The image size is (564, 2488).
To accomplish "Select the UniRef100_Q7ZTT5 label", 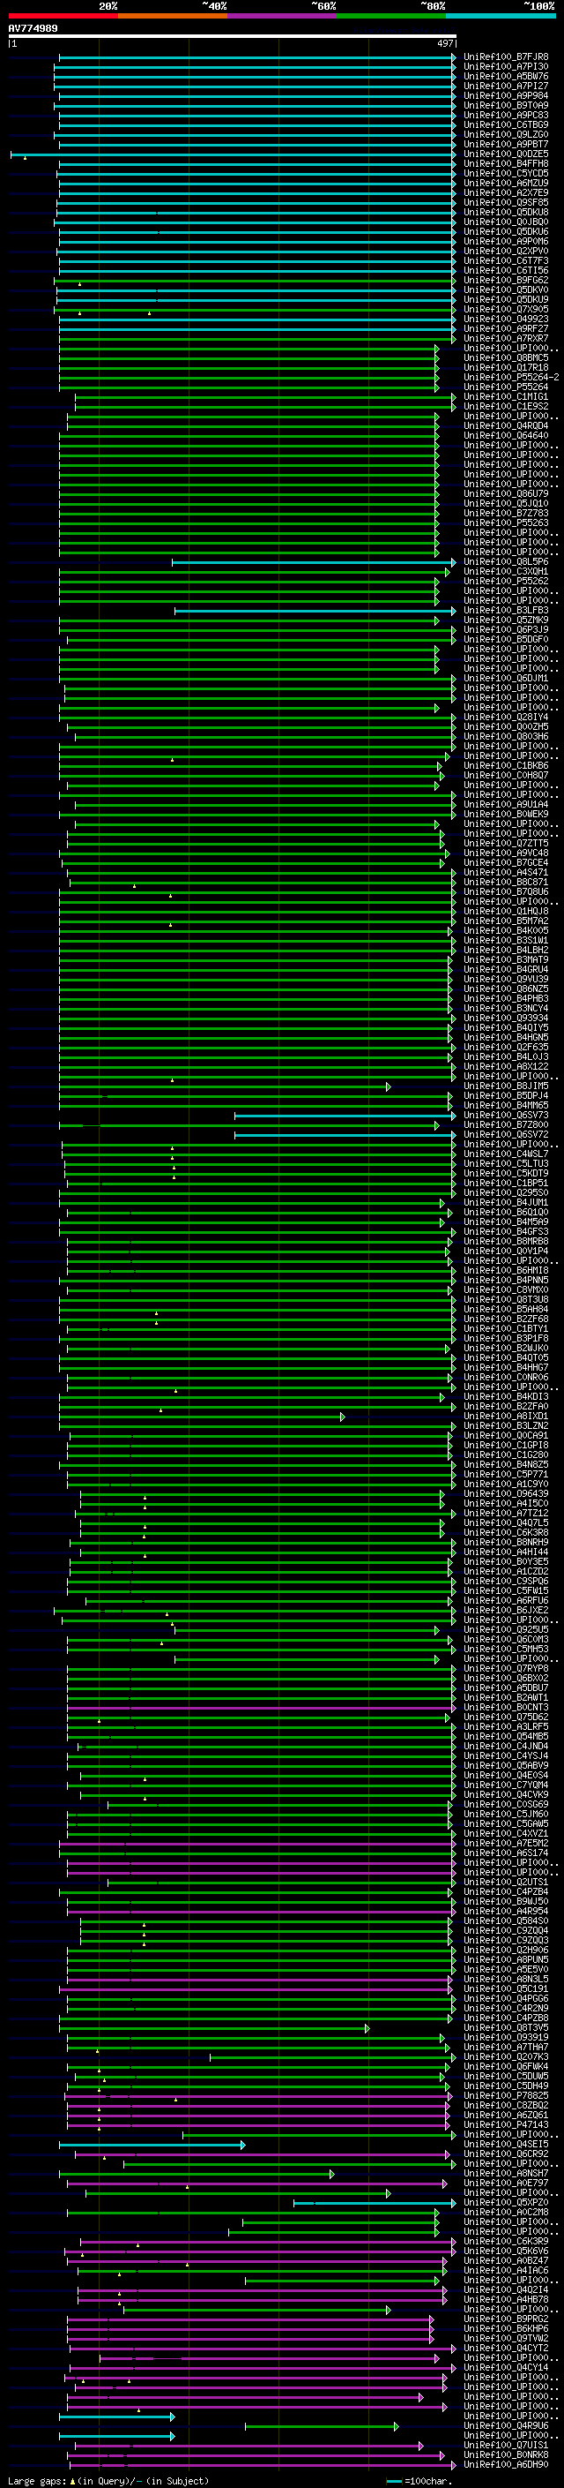I will click(505, 843).
